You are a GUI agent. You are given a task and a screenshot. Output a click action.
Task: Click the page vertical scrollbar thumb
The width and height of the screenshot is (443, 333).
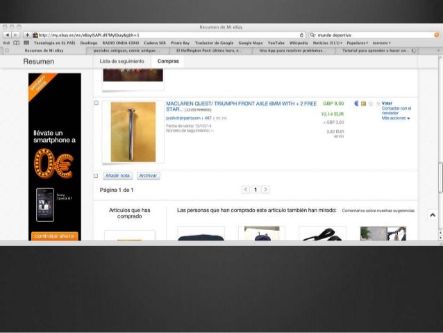click(440, 178)
